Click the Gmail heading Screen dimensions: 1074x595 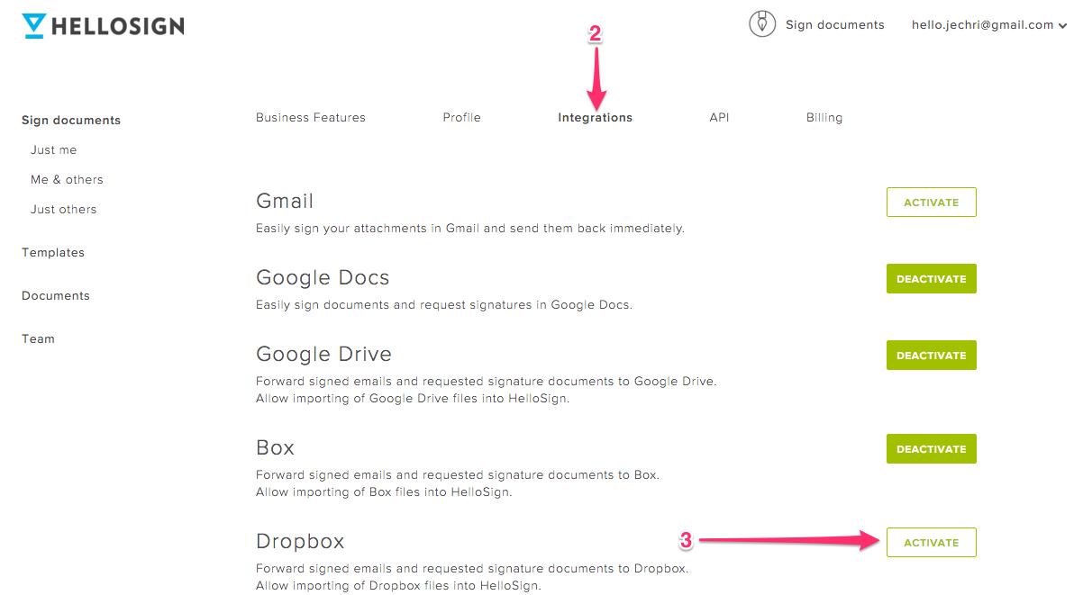(284, 201)
